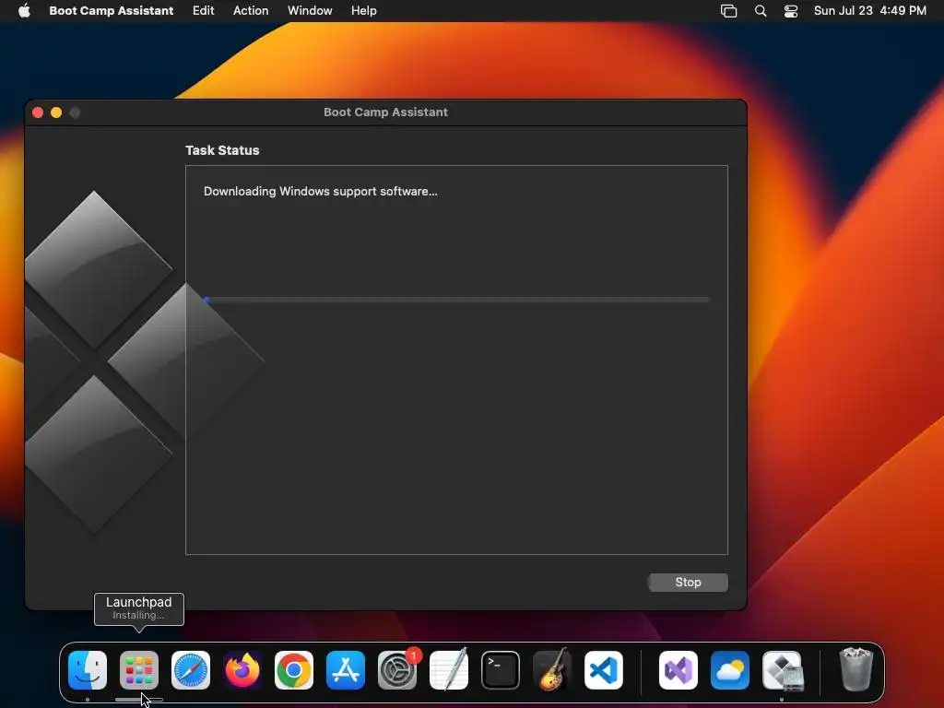This screenshot has height=708, width=944.
Task: Open the App Store from the Dock
Action: pos(346,670)
